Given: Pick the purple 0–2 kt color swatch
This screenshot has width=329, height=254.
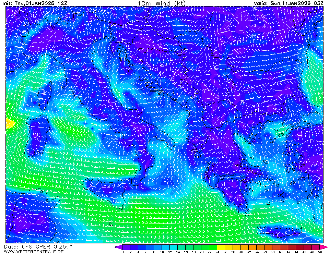Looking at the screenshot, I should (x=126, y=247).
